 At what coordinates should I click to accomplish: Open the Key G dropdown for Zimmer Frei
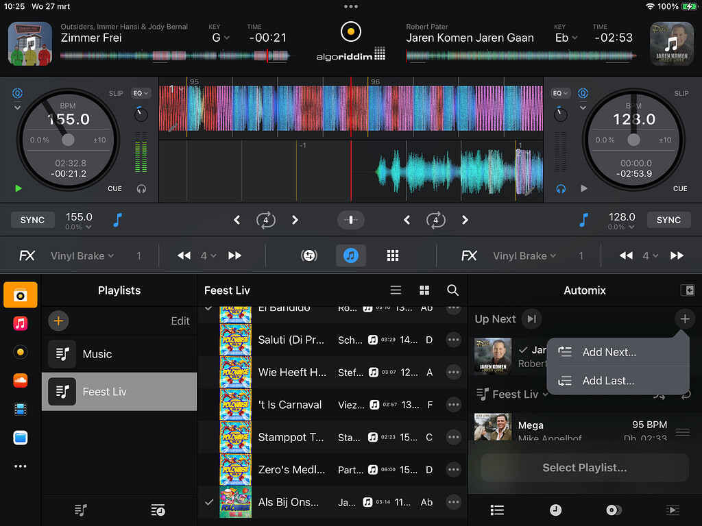219,38
